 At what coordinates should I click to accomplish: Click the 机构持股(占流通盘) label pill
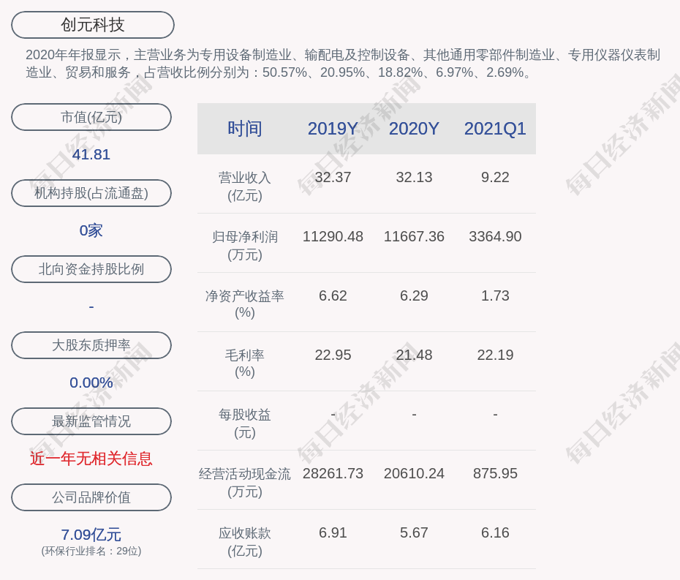click(91, 193)
